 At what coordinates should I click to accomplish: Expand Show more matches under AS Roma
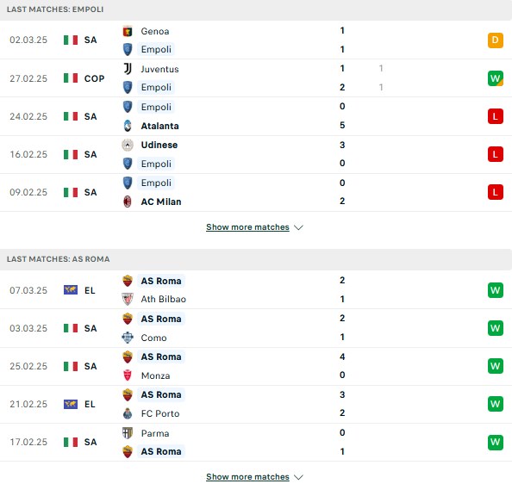coord(247,477)
